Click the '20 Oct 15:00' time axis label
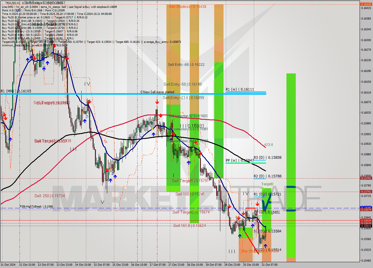The height and width of the screenshot is (268, 373). tap(251, 265)
